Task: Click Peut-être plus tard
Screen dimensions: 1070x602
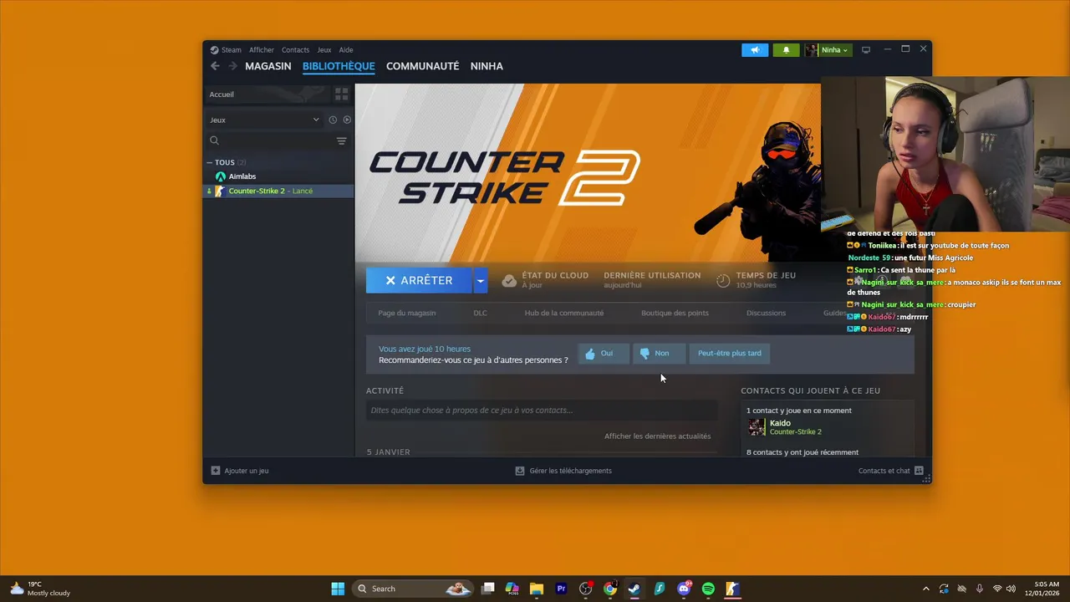Action: pyautogui.click(x=730, y=354)
